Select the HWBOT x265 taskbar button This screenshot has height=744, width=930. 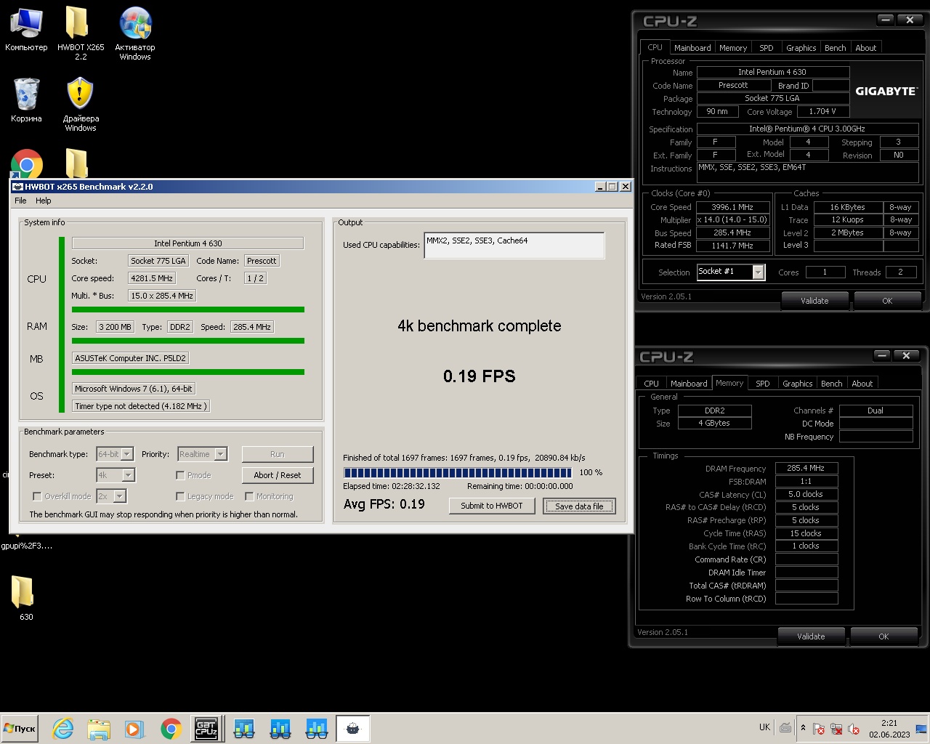click(353, 728)
